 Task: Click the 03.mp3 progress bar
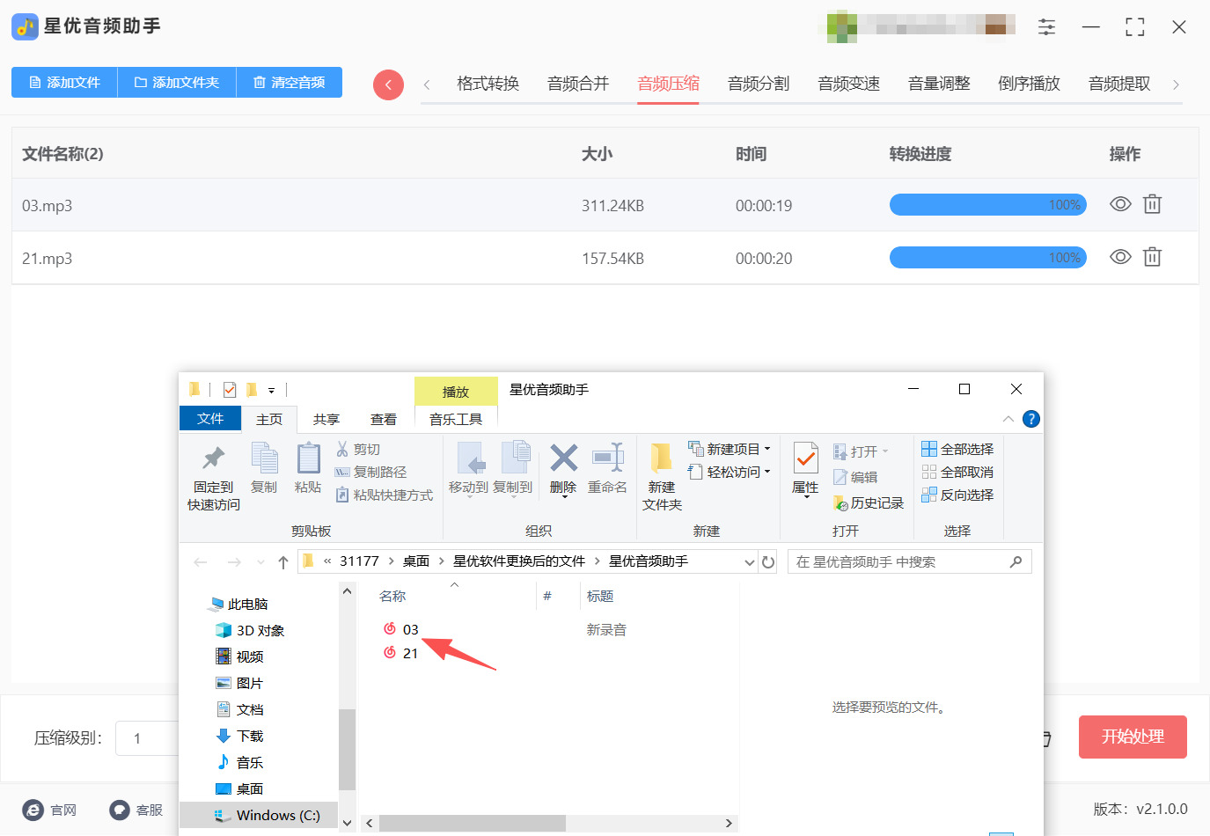pyautogui.click(x=988, y=205)
